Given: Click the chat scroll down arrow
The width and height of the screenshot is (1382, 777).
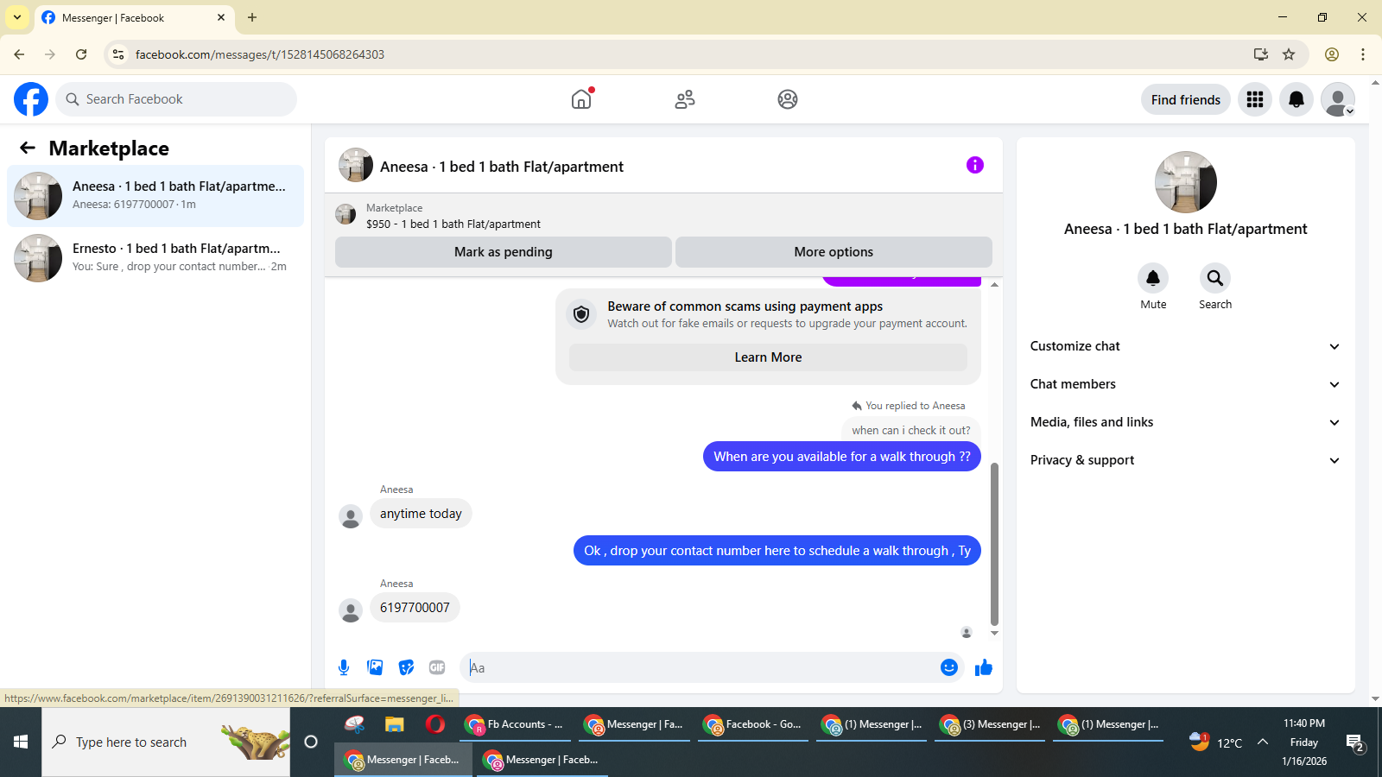Looking at the screenshot, I should click(994, 633).
